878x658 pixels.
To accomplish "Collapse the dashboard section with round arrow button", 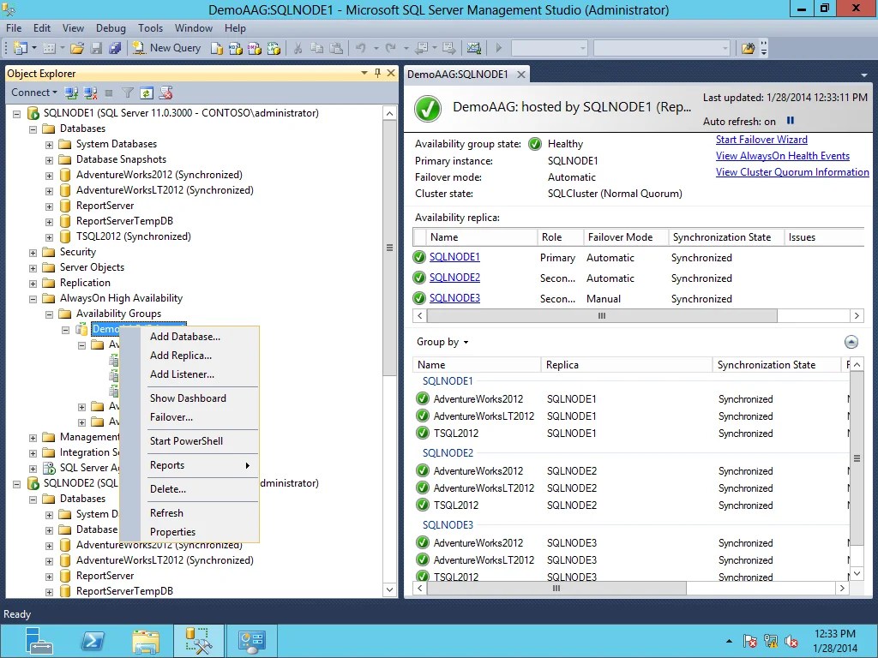I will tap(851, 342).
